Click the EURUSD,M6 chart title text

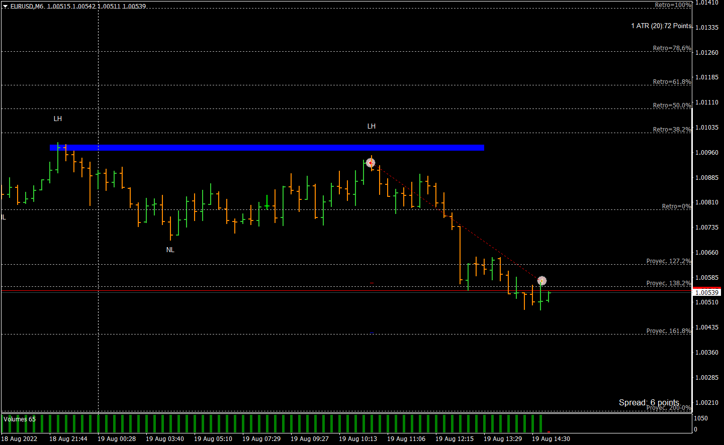pyautogui.click(x=27, y=7)
